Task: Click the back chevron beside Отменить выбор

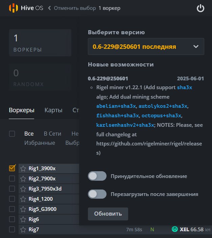Action: [x=49, y=8]
